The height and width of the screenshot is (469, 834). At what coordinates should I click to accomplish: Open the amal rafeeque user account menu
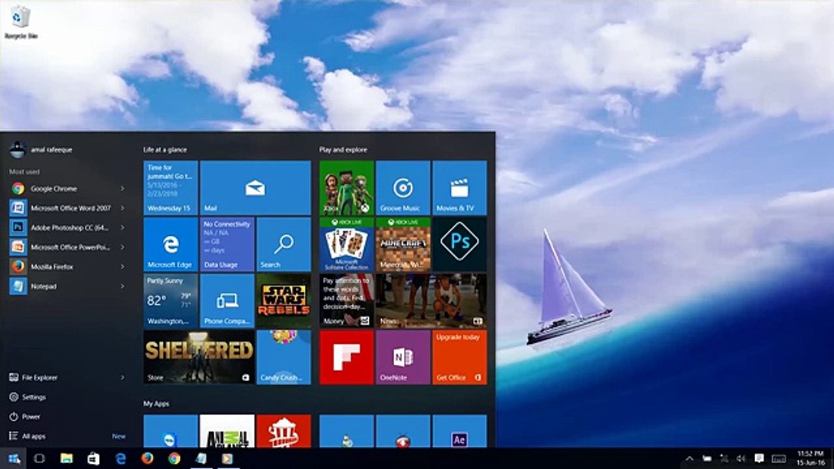[x=41, y=150]
